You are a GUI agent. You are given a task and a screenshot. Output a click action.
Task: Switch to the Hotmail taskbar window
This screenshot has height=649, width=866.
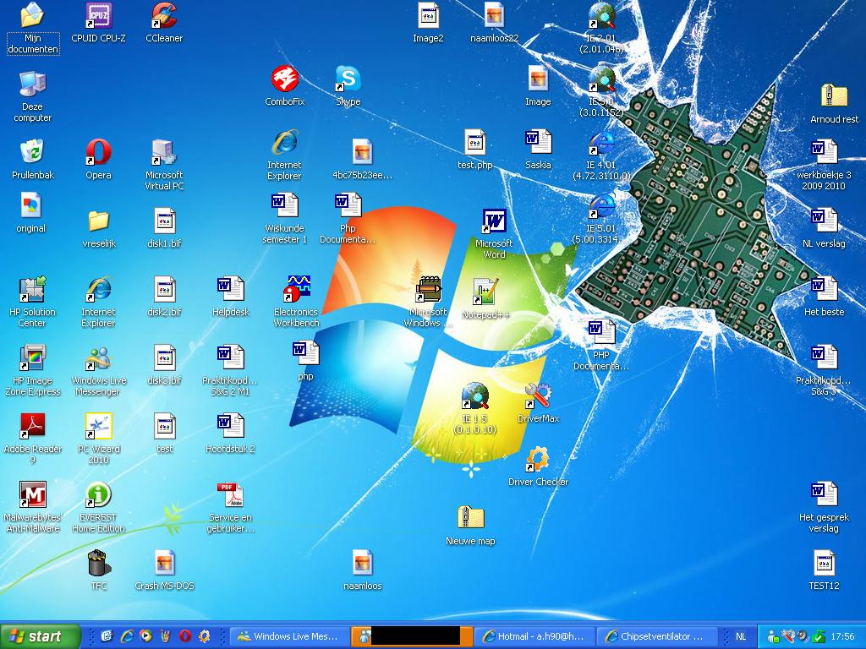(x=534, y=636)
